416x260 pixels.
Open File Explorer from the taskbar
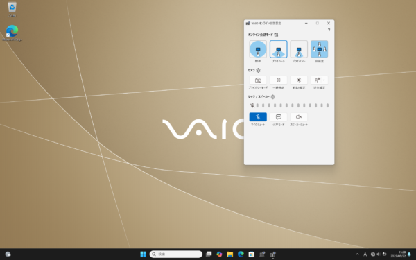(229, 254)
